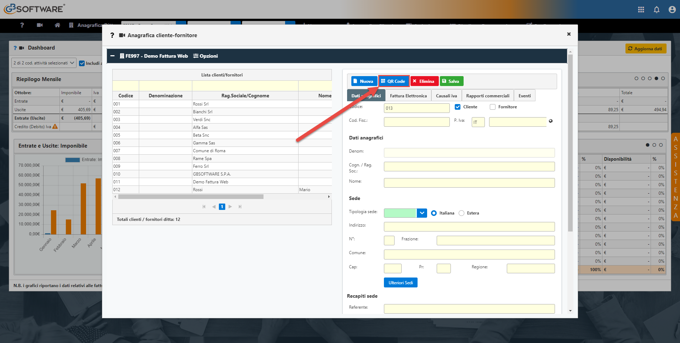Click the Cogn. / Rag. Soc. input field

coord(469,167)
